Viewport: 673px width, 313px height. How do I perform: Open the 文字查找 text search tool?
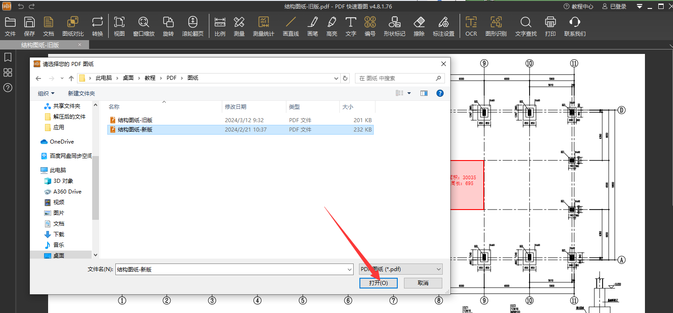tap(526, 26)
